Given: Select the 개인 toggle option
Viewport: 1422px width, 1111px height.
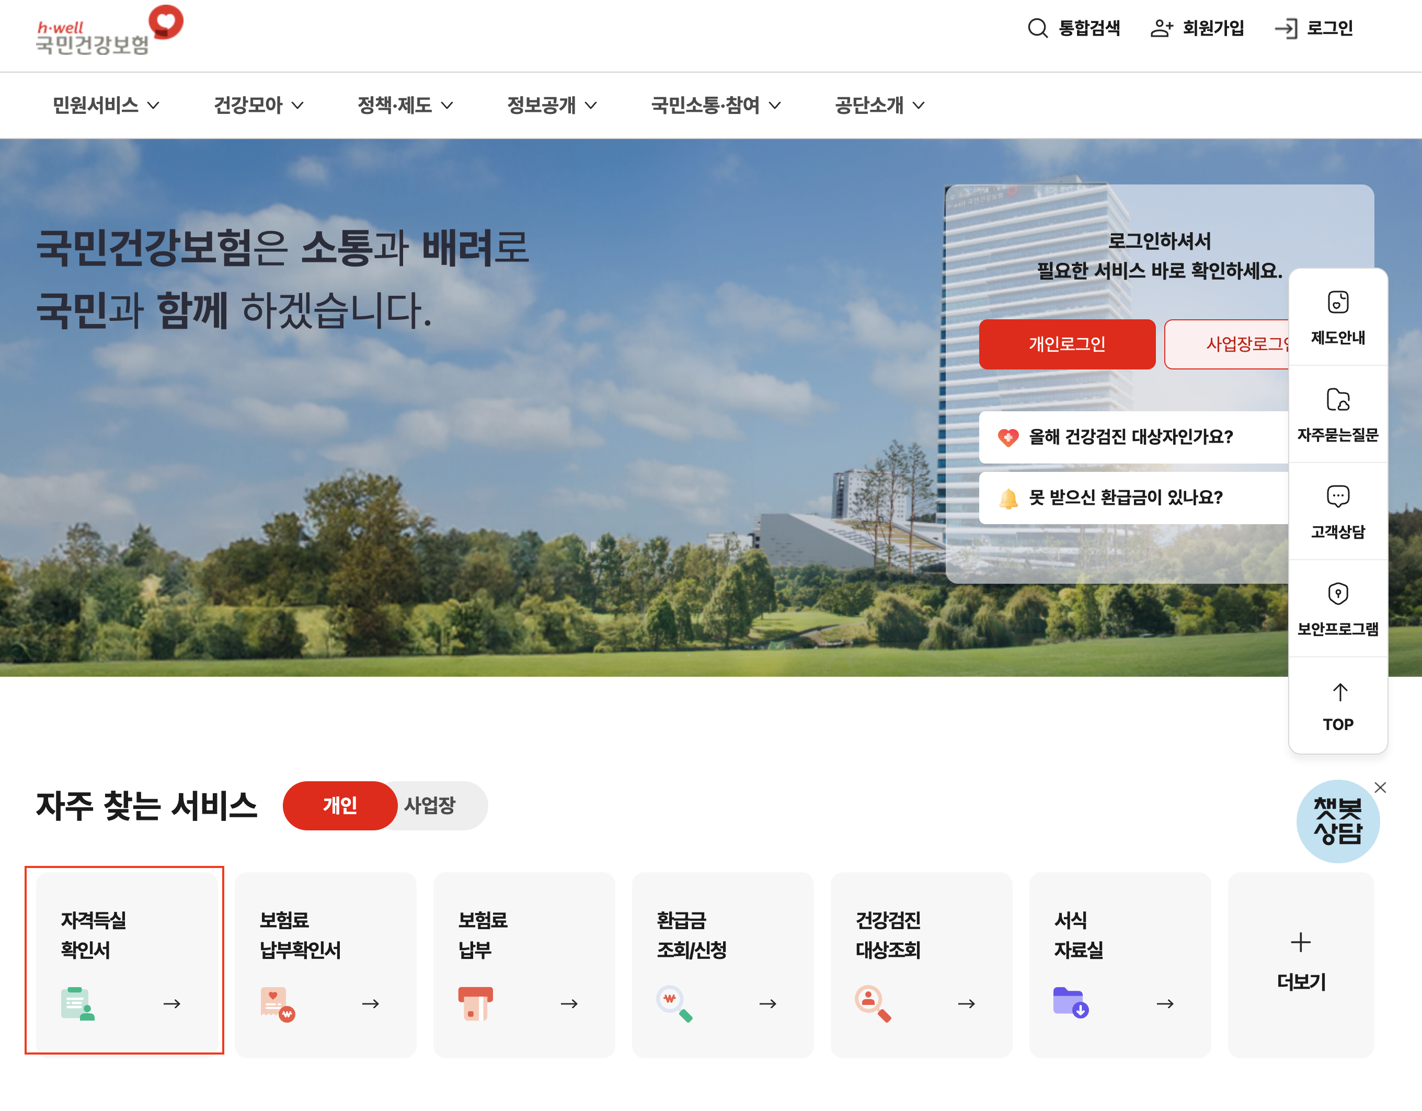Looking at the screenshot, I should [x=339, y=805].
